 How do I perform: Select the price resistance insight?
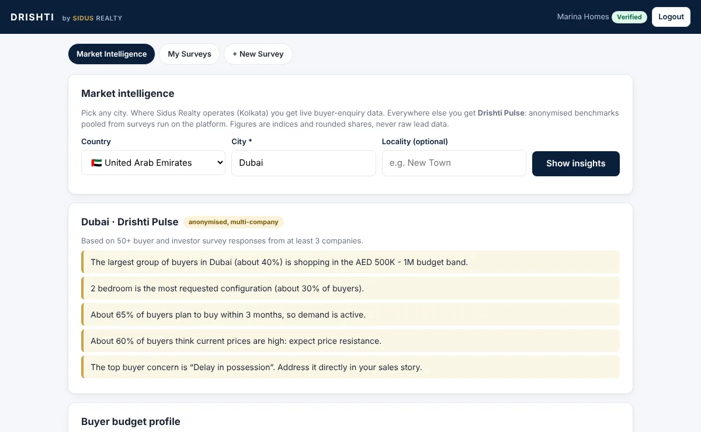pyautogui.click(x=350, y=341)
